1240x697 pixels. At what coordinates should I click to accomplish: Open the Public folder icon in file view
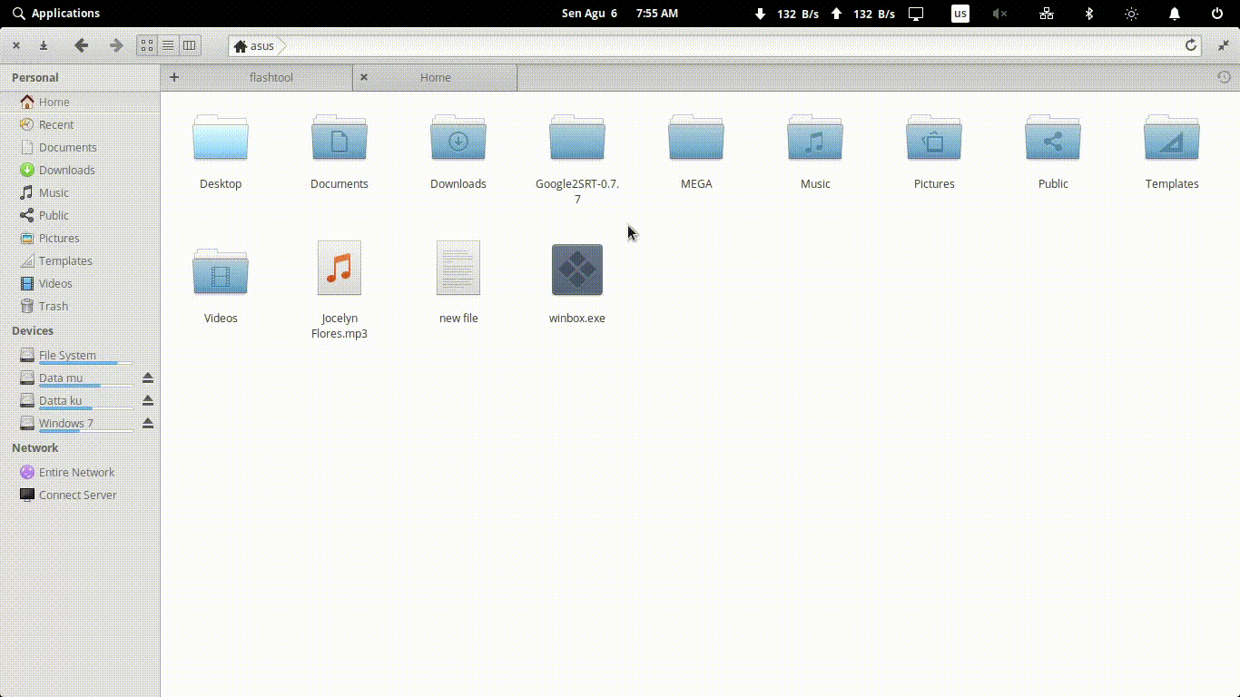pos(1053,138)
